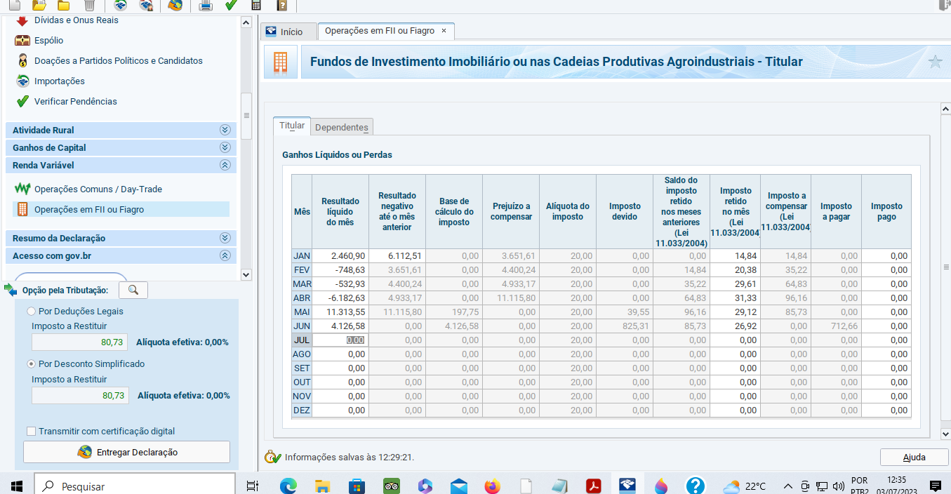
Task: Select Por Desconto Simplificado option
Action: pos(31,364)
